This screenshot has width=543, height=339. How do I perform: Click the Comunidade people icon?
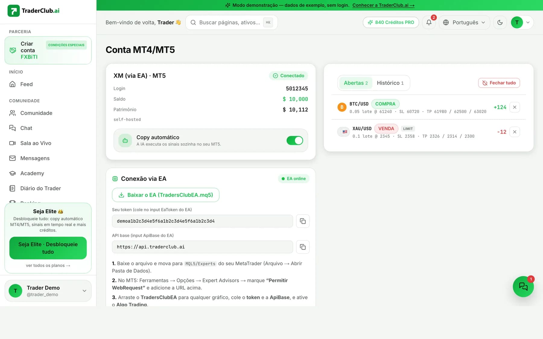(x=12, y=113)
